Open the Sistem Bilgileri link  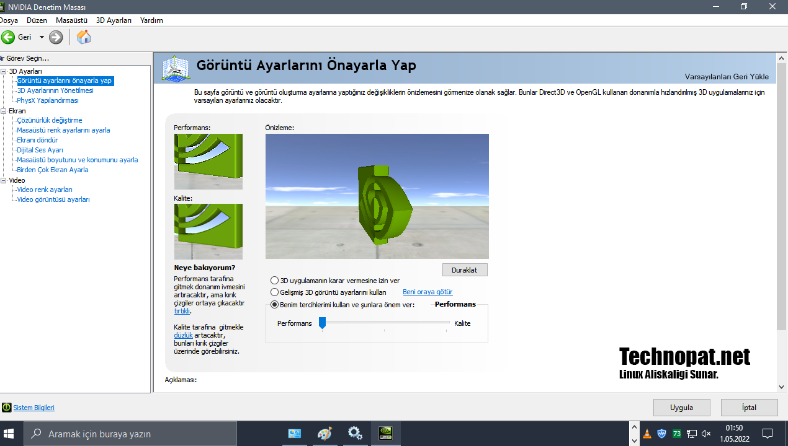tap(34, 408)
